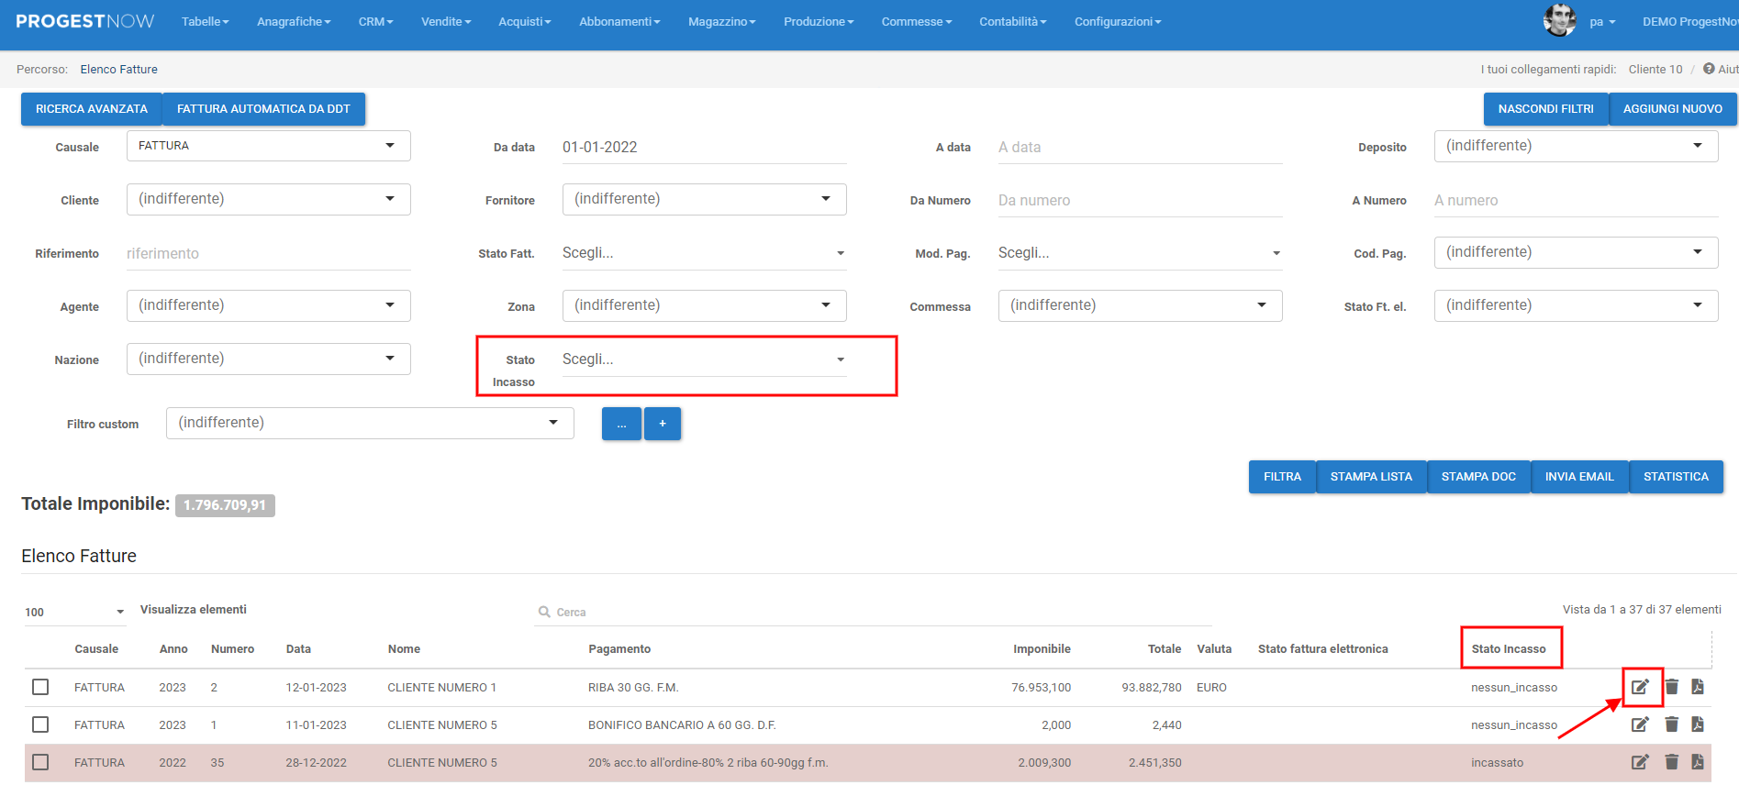Select checkbox for invoice 2023 number 2

coord(40,687)
